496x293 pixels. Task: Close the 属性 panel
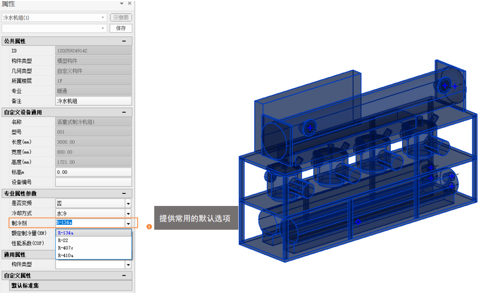(130, 4)
